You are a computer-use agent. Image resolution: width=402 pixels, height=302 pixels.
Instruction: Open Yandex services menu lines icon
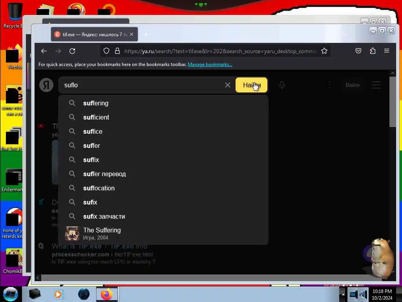point(376,85)
